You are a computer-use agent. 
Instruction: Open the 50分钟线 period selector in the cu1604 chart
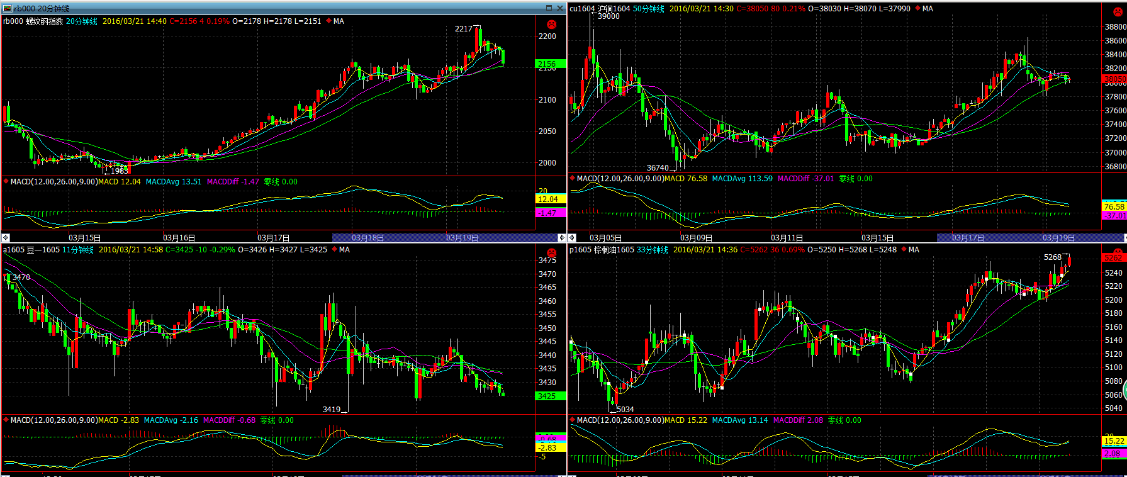pos(648,9)
